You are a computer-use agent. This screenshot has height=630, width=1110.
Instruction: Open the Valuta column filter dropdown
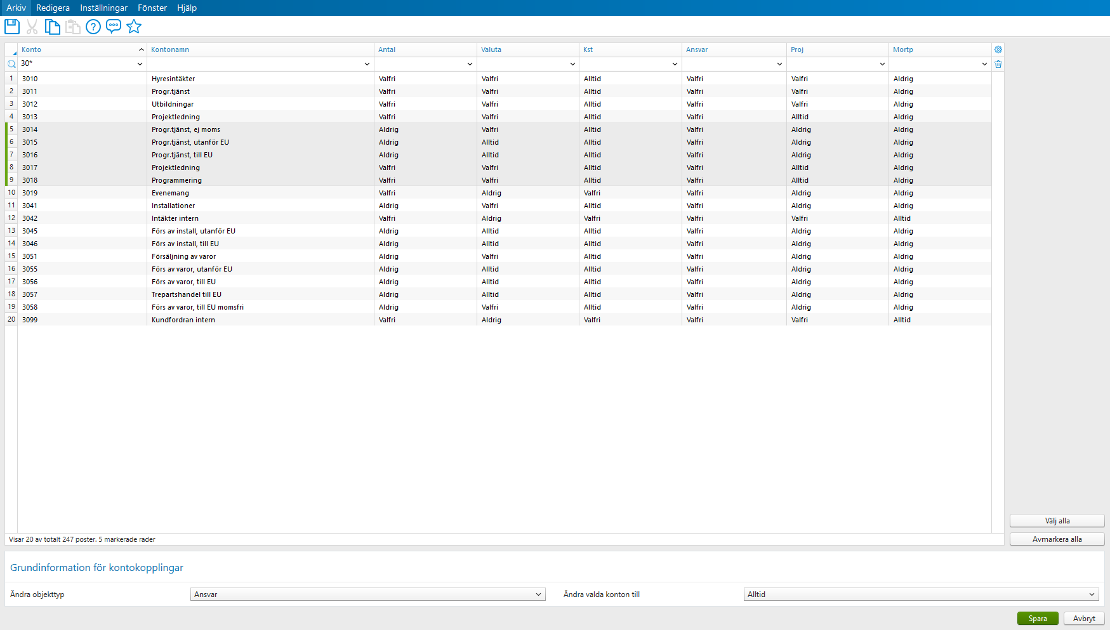pyautogui.click(x=572, y=63)
